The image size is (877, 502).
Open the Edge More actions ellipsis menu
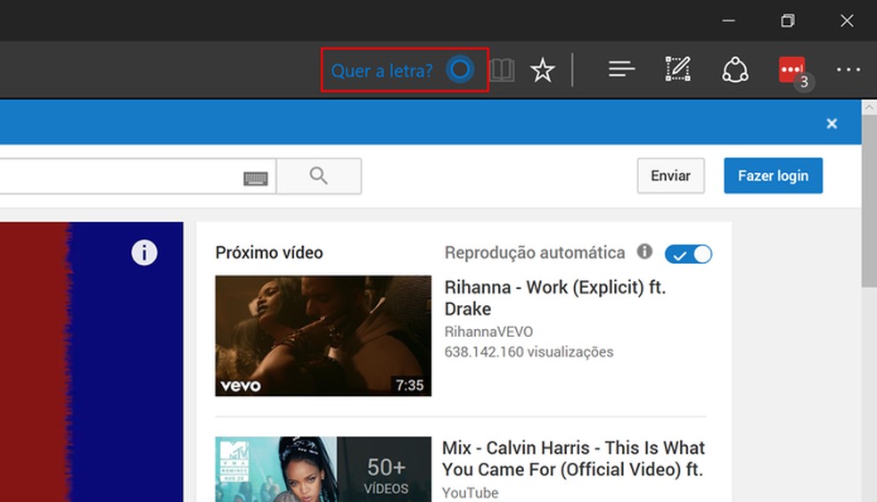coord(848,70)
